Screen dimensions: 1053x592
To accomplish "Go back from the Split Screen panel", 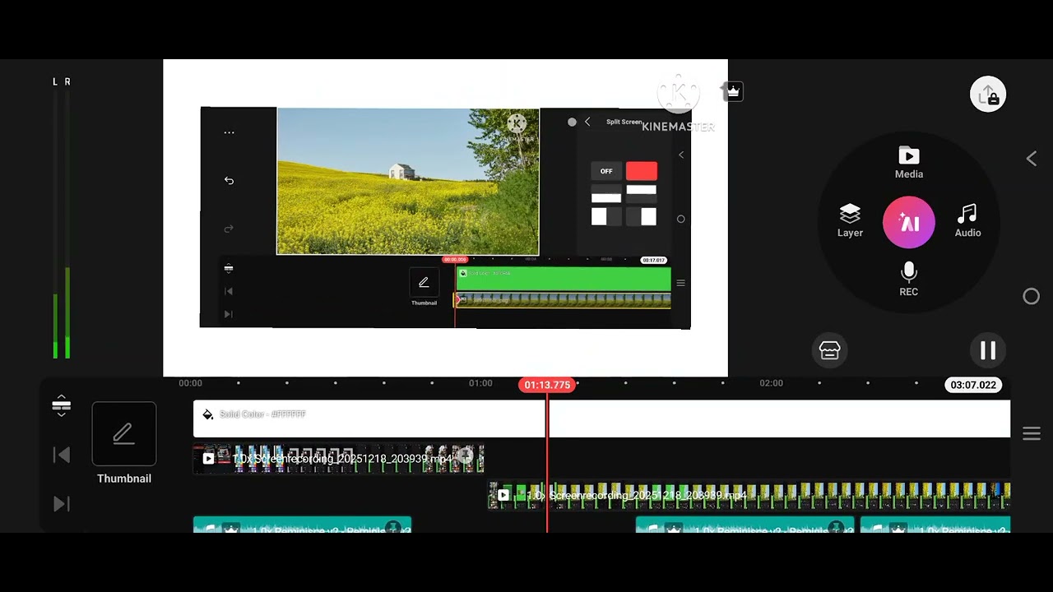I will 587,122.
